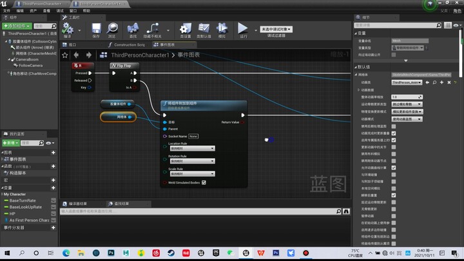
Task: Click the find-in-blueprints binoculars icon
Action: [x=346, y=211]
